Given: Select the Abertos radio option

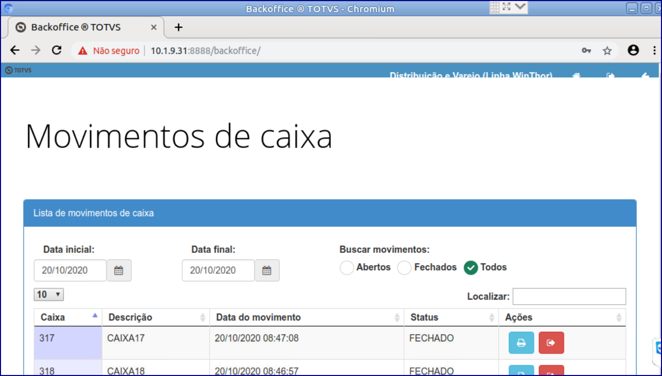Looking at the screenshot, I should 347,268.
